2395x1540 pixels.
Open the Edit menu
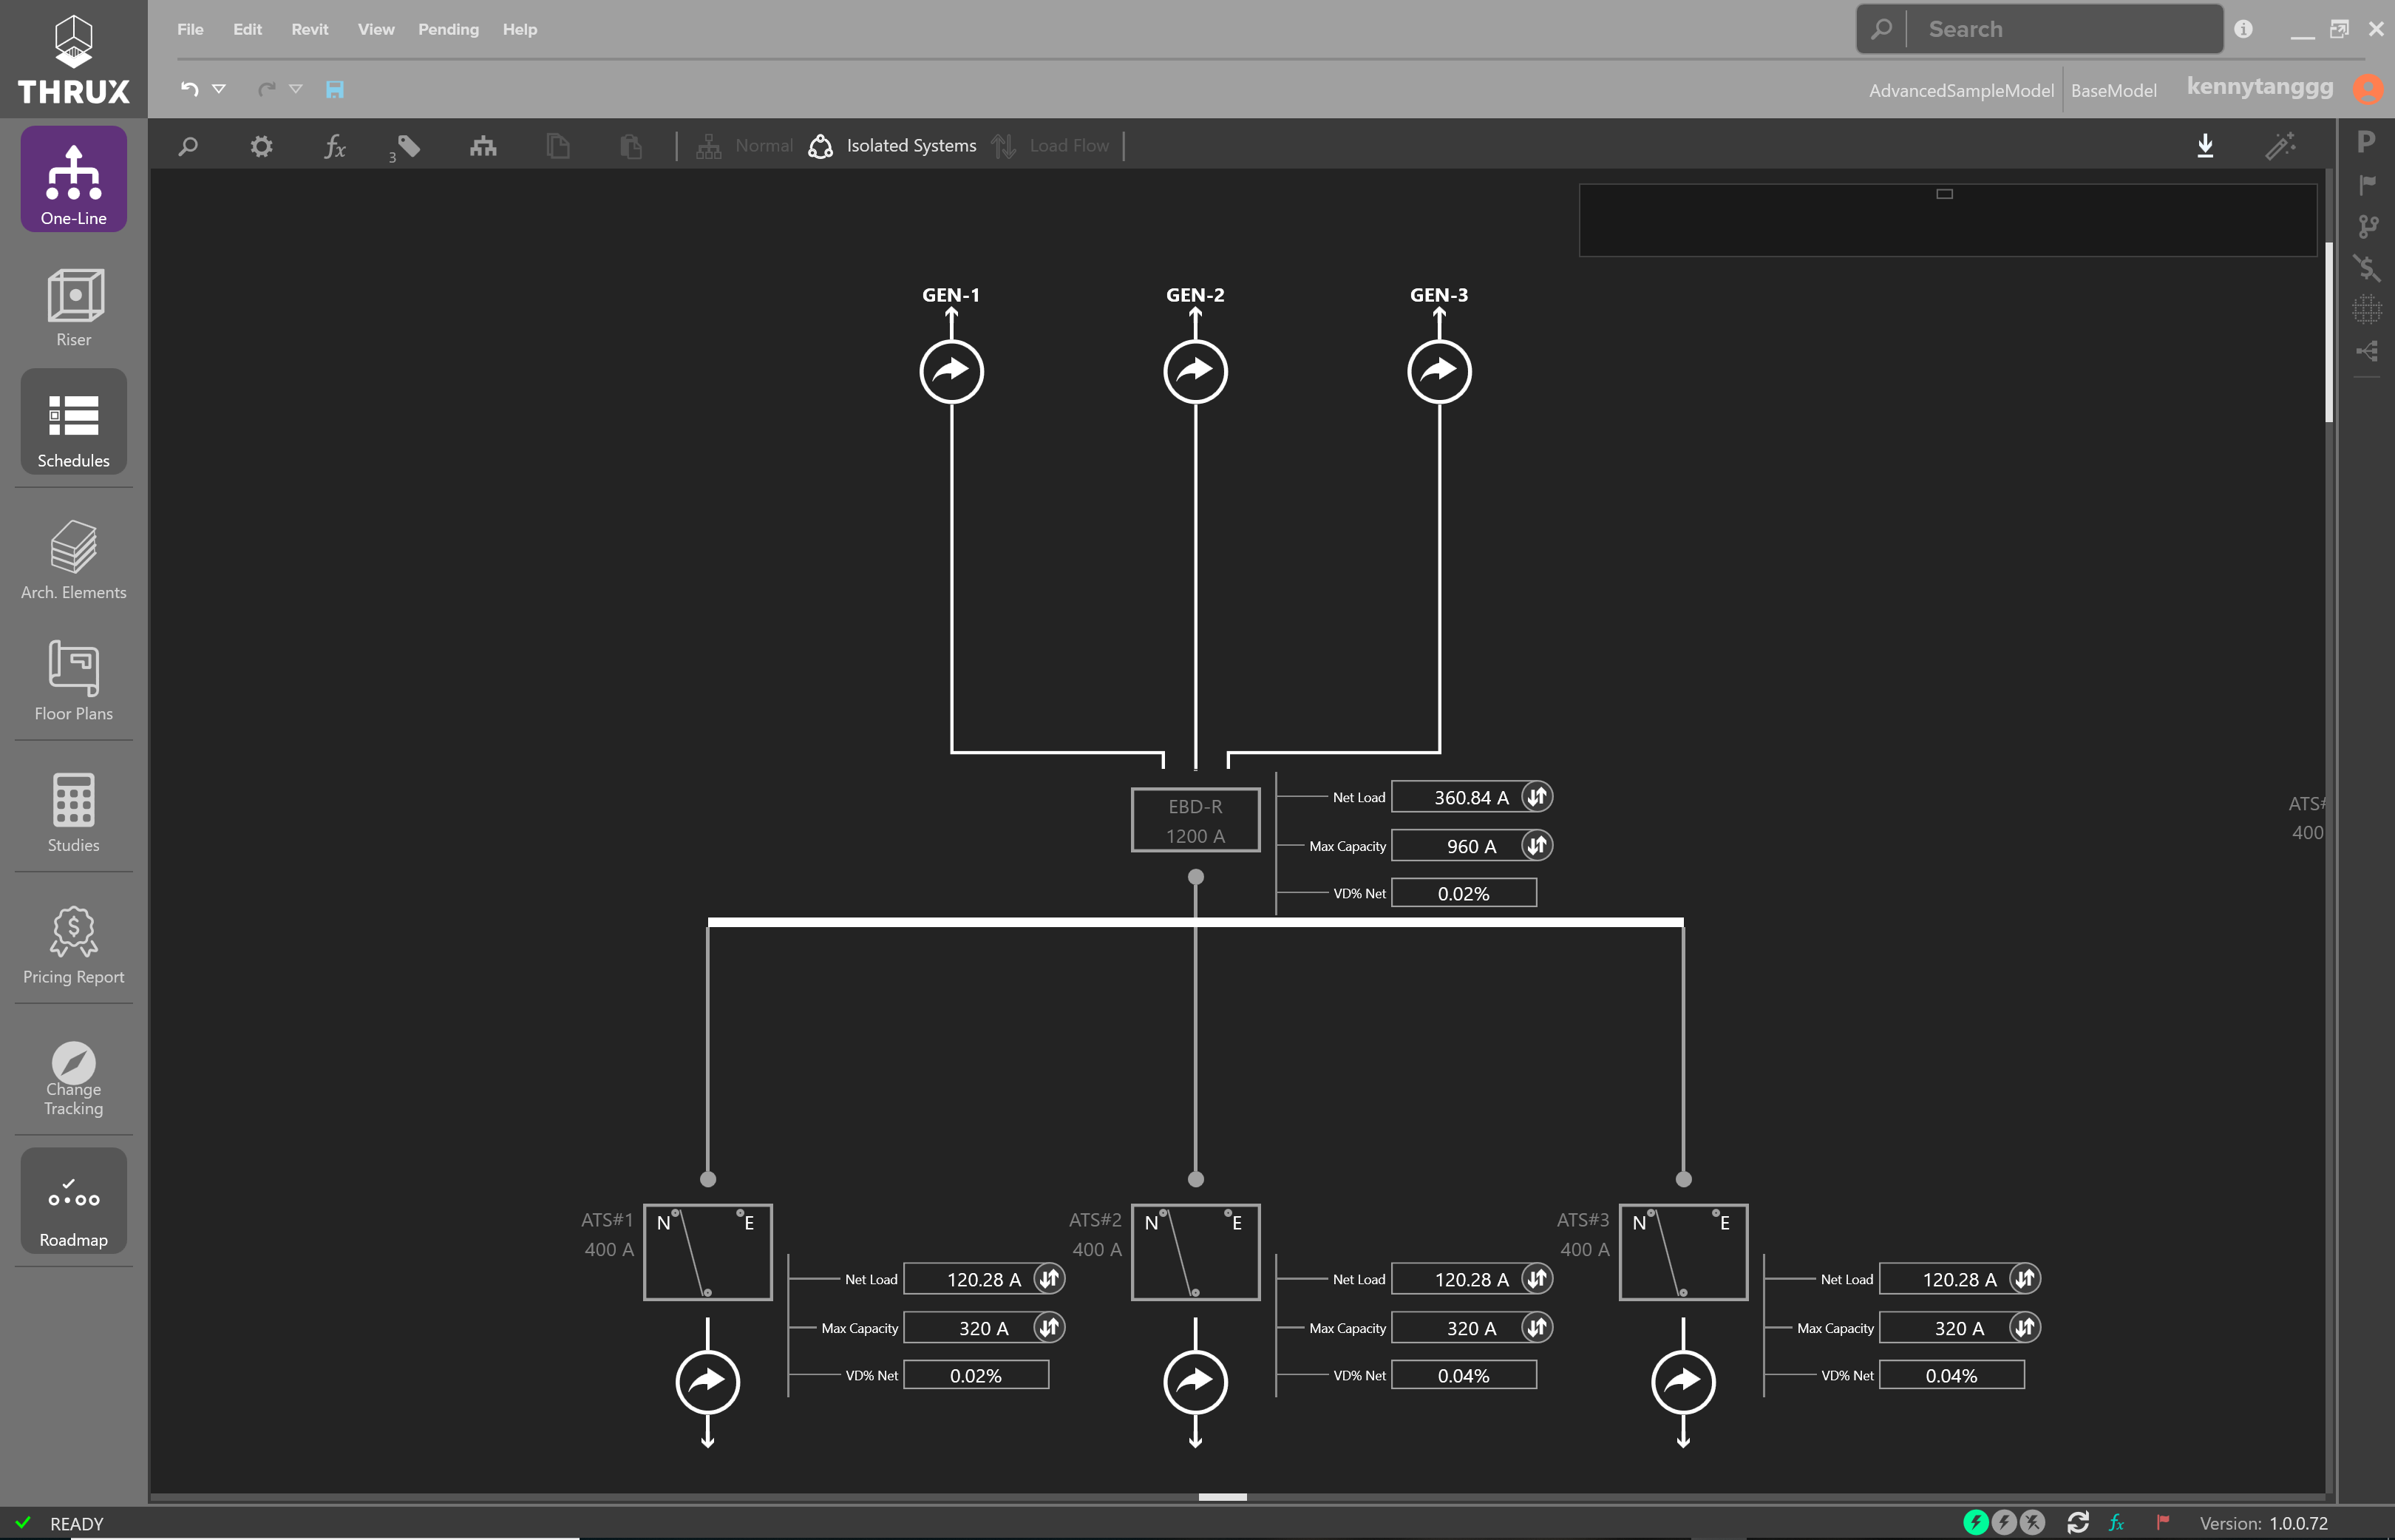pyautogui.click(x=247, y=29)
